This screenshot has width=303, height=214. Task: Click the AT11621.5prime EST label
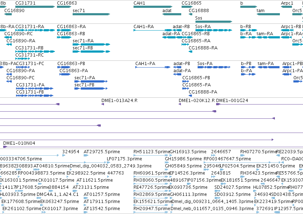(x=95, y=180)
